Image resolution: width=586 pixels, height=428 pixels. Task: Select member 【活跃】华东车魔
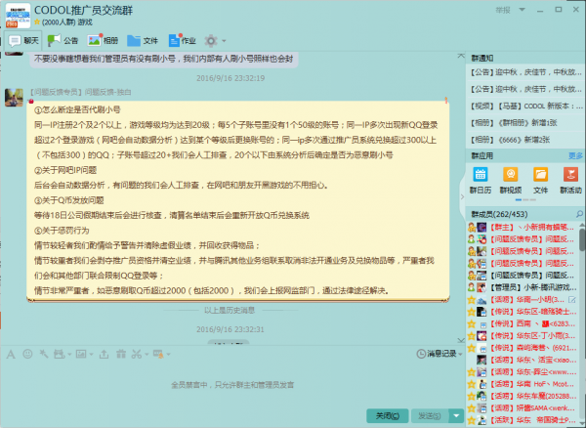click(523, 396)
